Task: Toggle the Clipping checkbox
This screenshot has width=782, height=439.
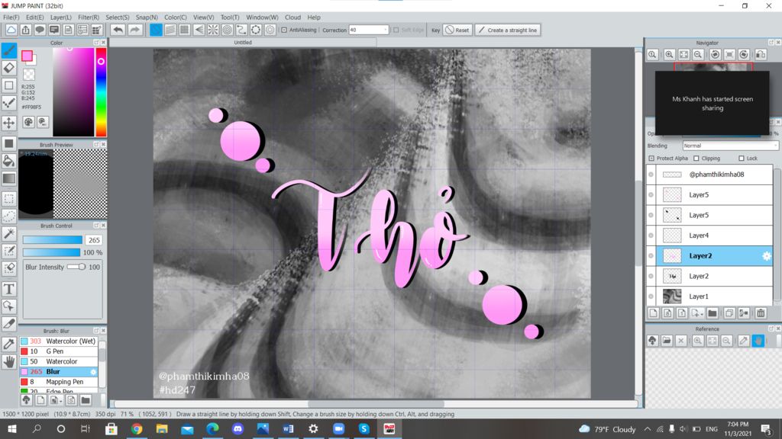Action: (696, 159)
